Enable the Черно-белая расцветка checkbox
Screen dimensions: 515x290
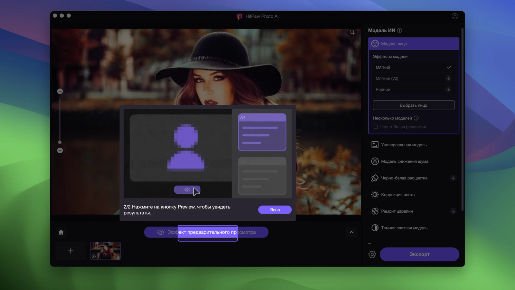point(376,127)
